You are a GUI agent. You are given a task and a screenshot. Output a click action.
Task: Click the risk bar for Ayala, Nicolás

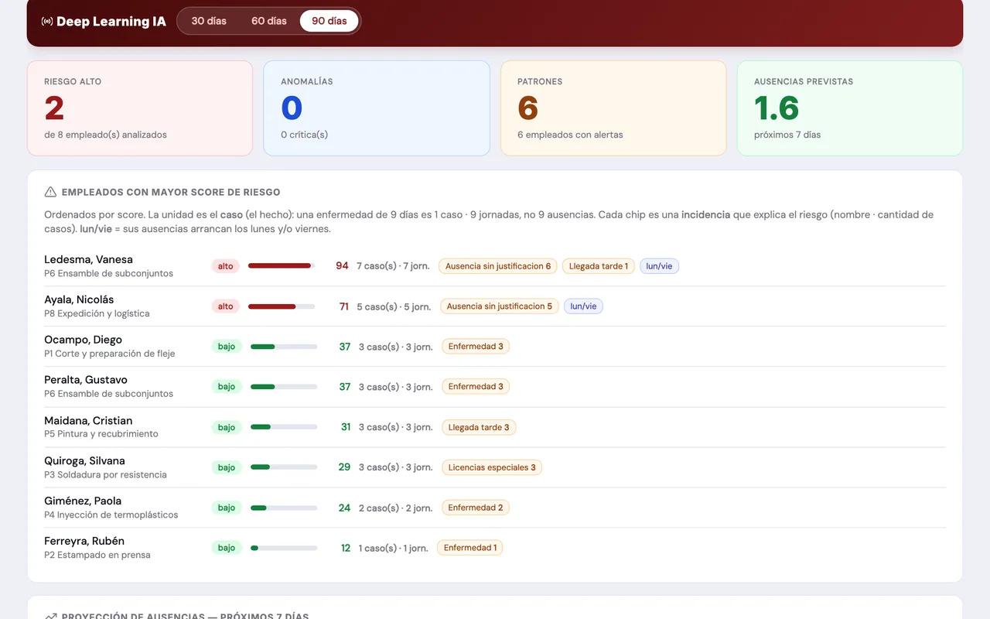tap(282, 306)
